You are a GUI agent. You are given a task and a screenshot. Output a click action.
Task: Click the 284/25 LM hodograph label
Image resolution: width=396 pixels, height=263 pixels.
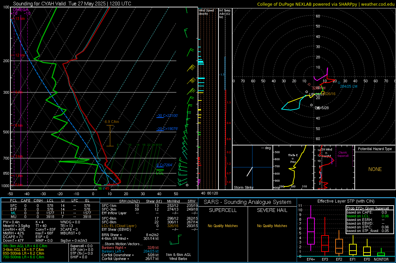[x=349, y=86]
